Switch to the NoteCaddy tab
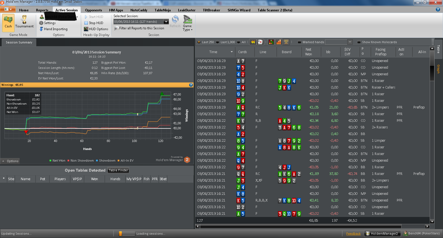Image resolution: width=443 pixels, height=238 pixels. coord(139,10)
